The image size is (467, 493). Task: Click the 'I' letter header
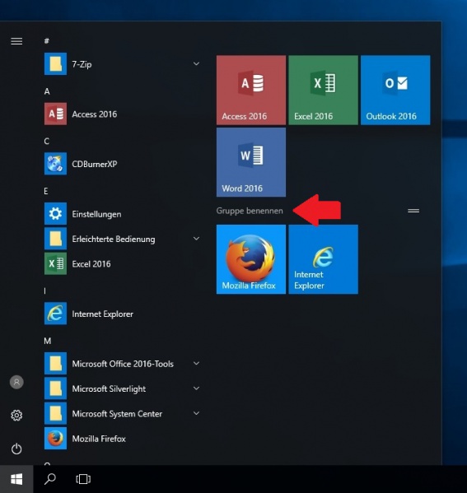[45, 291]
